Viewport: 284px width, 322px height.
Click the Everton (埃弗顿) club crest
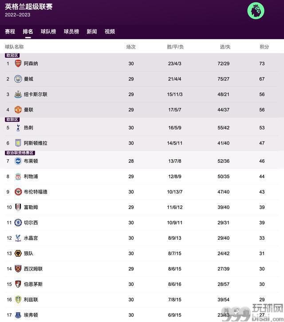18,315
